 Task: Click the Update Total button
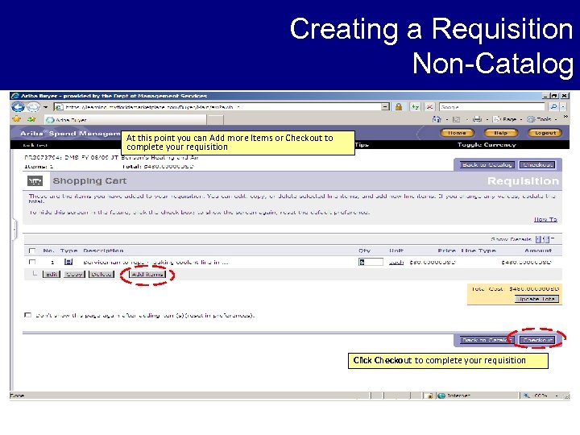coord(536,299)
